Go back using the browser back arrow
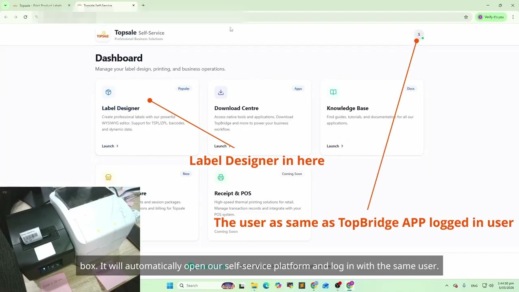The image size is (519, 292). [x=6, y=17]
